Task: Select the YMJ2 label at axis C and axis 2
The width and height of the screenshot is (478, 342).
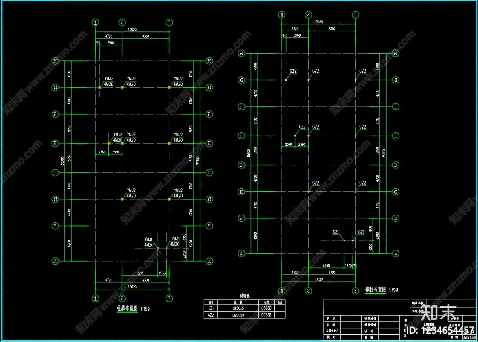Action: coord(131,190)
